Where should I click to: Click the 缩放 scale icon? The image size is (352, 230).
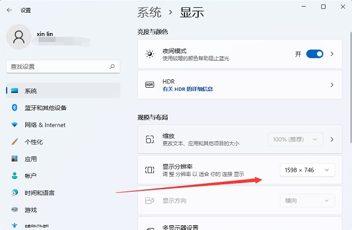coord(150,139)
